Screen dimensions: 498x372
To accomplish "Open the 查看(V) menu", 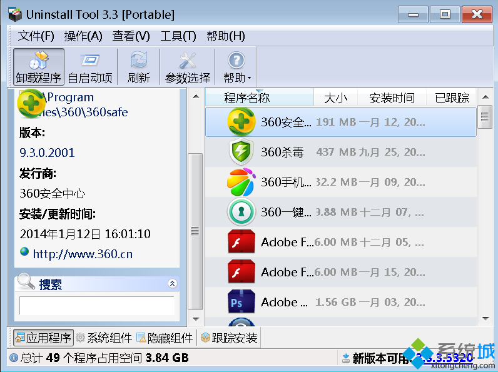I will click(131, 36).
